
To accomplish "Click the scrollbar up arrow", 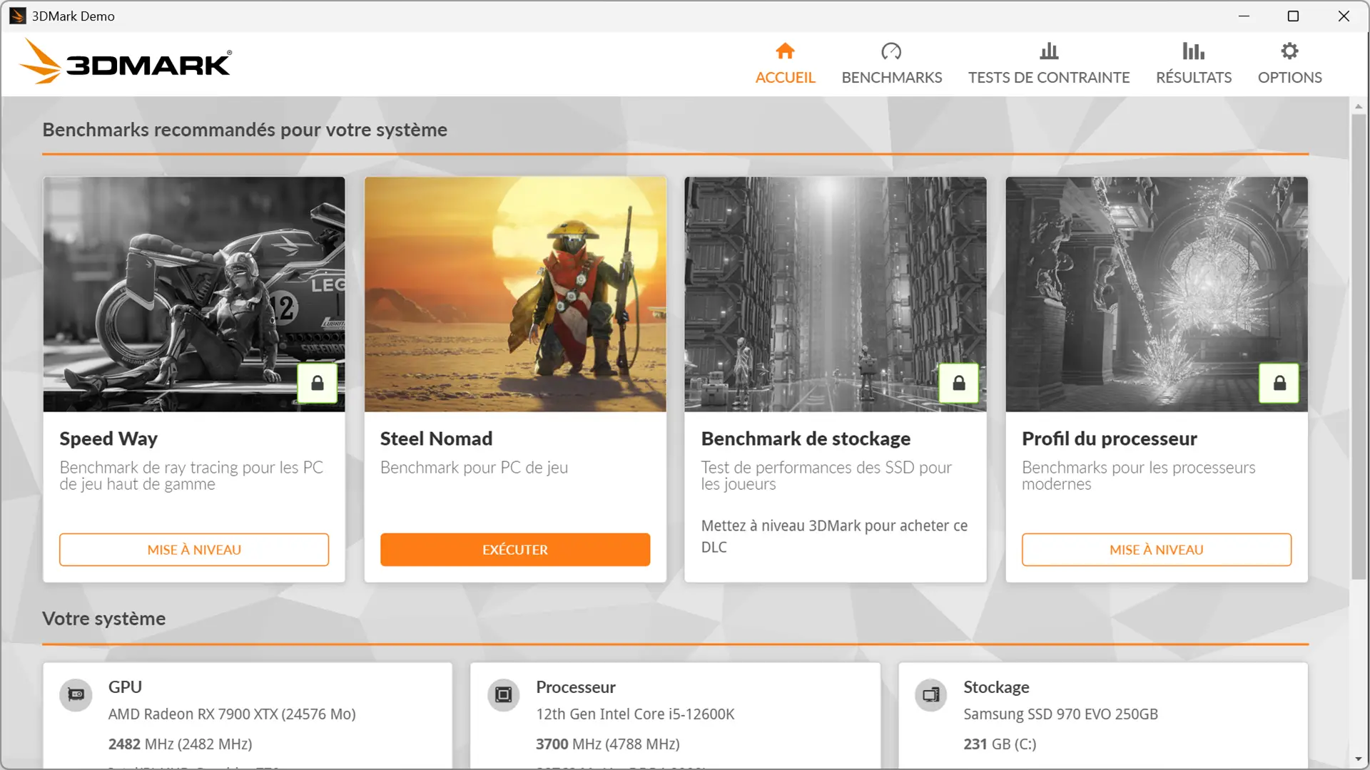I will [1359, 106].
